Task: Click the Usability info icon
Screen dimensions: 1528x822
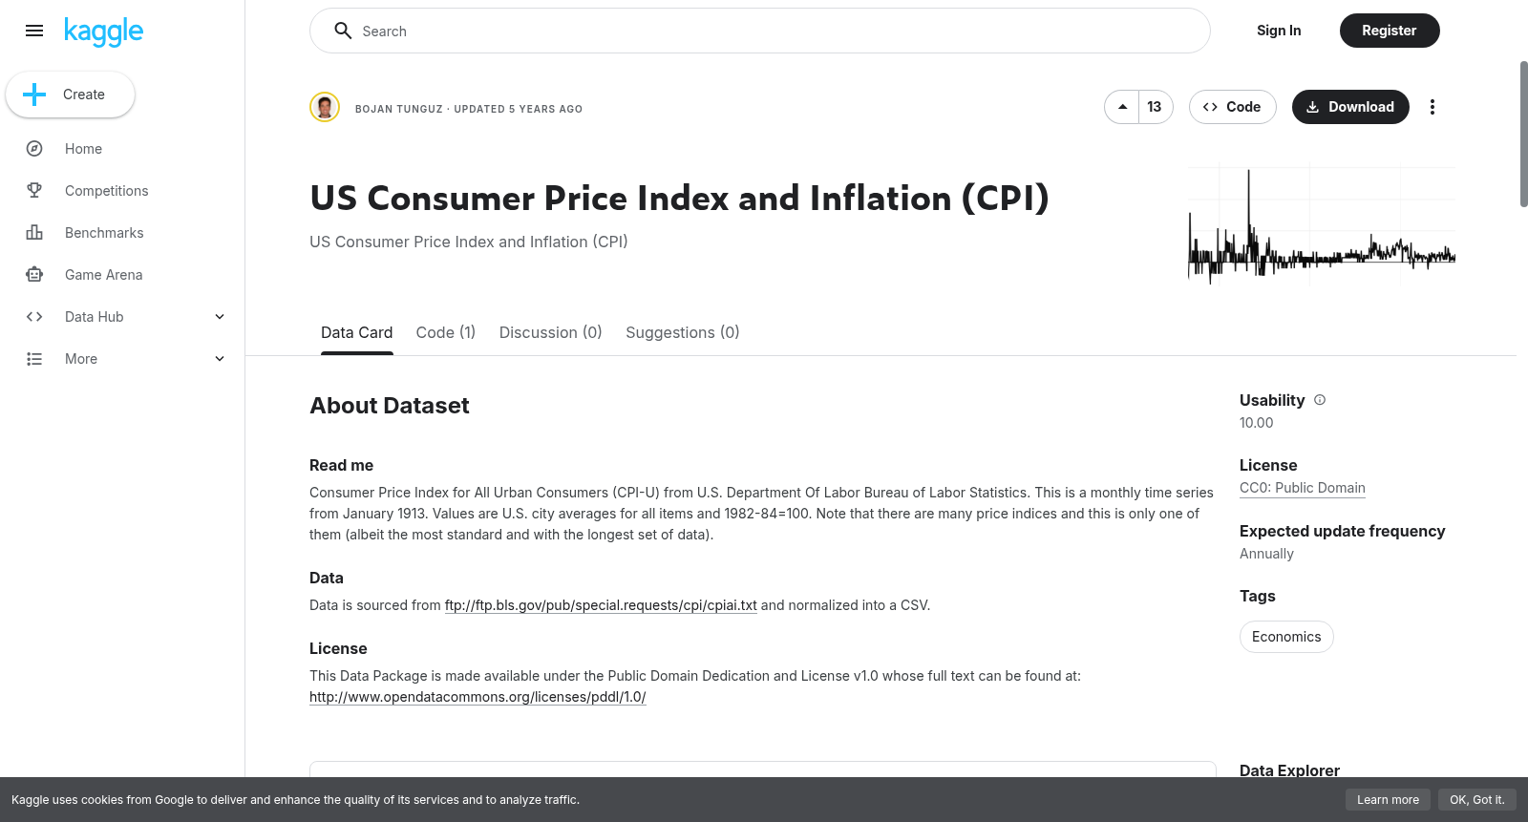Action: (x=1320, y=400)
